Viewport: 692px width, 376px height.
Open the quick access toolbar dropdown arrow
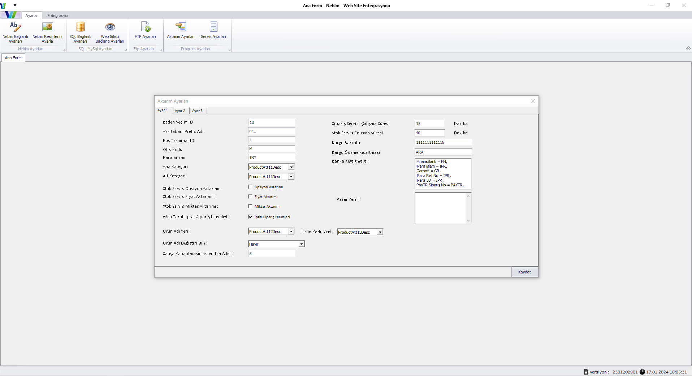[x=15, y=5]
